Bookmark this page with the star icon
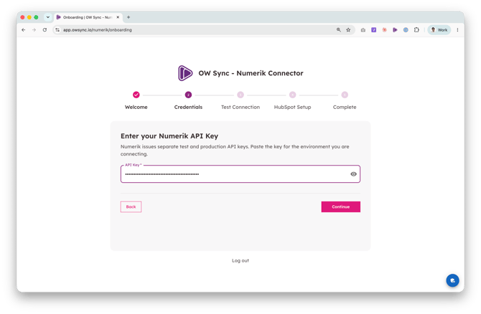The image size is (481, 314). pos(348,29)
